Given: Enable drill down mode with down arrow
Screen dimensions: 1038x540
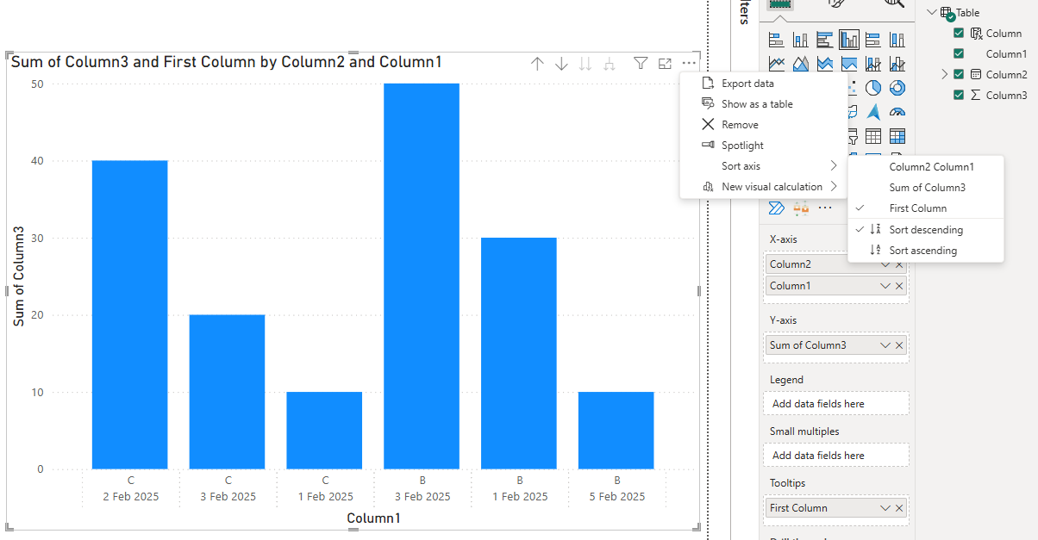Looking at the screenshot, I should 561,64.
